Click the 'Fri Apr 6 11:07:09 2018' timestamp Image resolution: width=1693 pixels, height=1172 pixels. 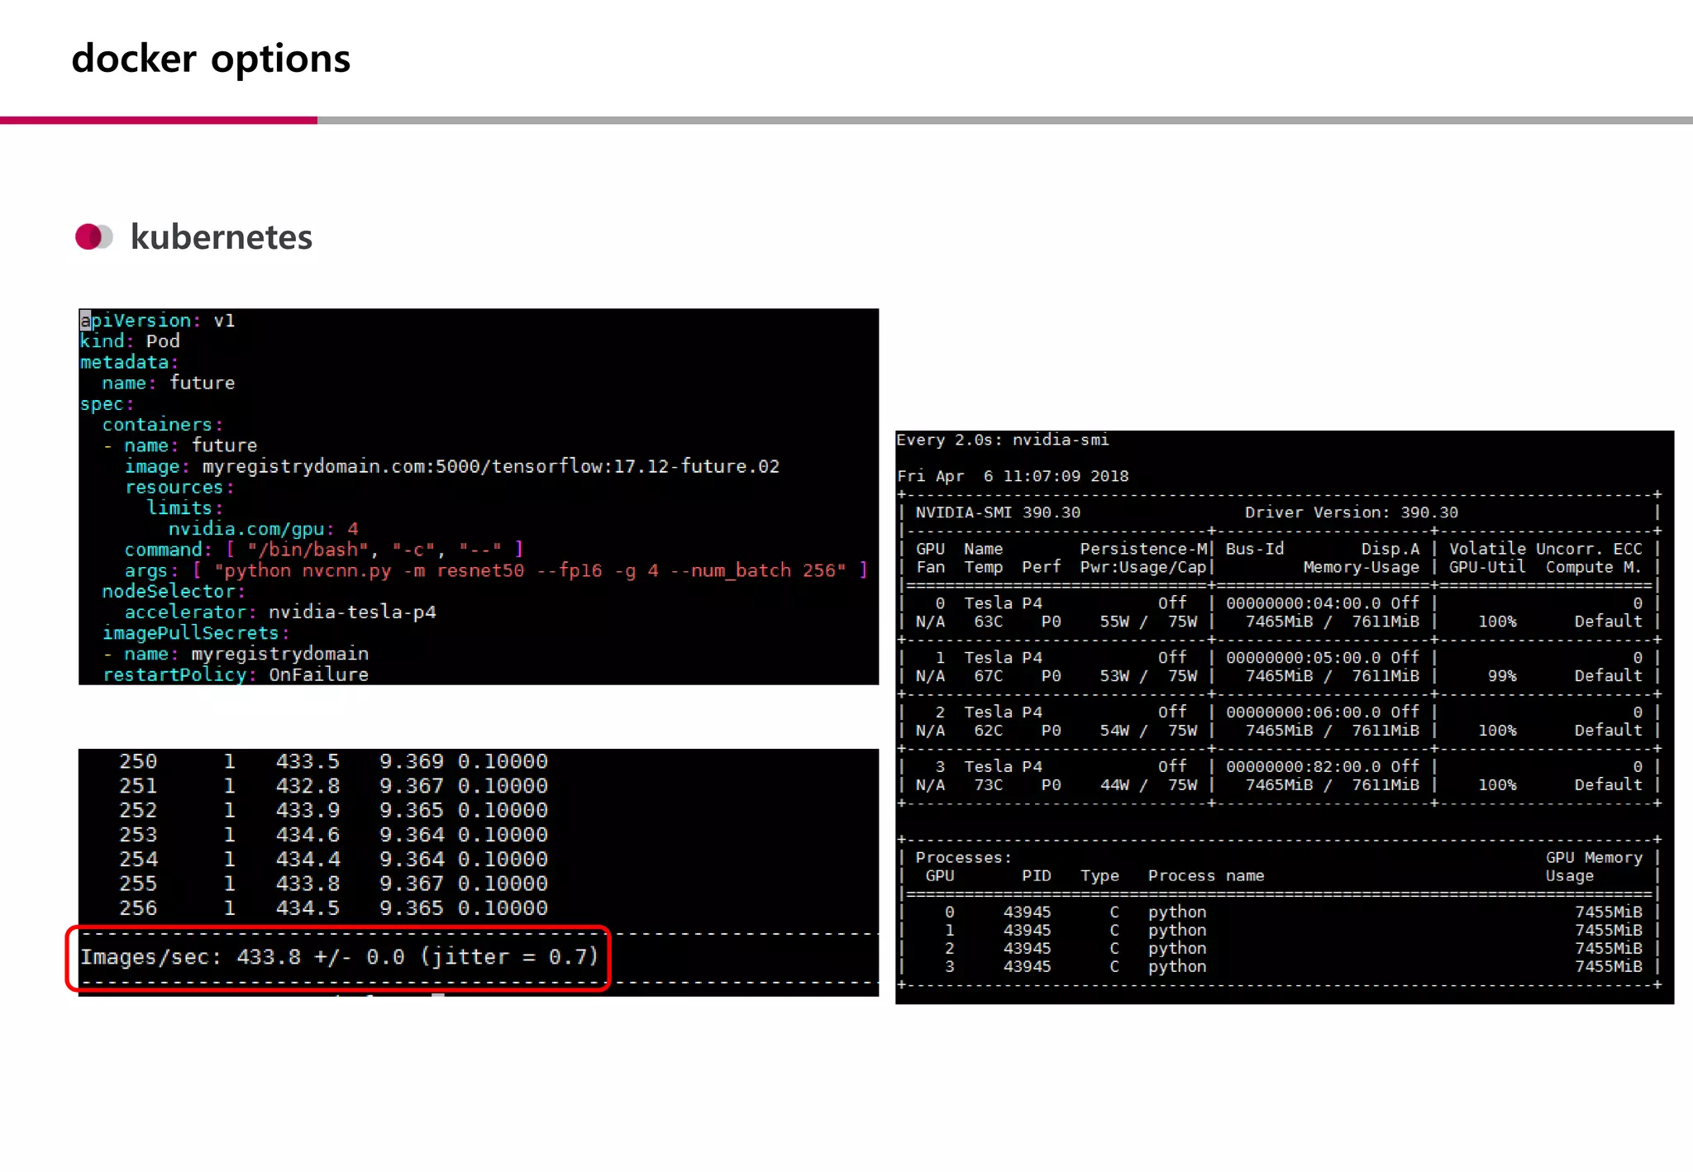[x=1013, y=476]
